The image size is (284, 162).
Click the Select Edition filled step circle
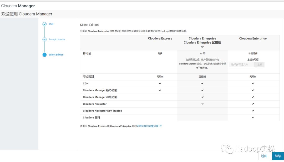[44, 55]
